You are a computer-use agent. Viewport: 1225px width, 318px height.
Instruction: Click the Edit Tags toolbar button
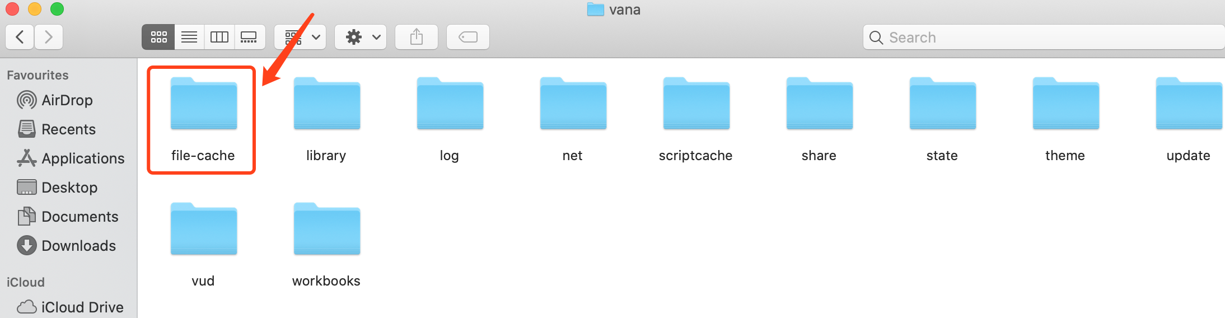[468, 37]
